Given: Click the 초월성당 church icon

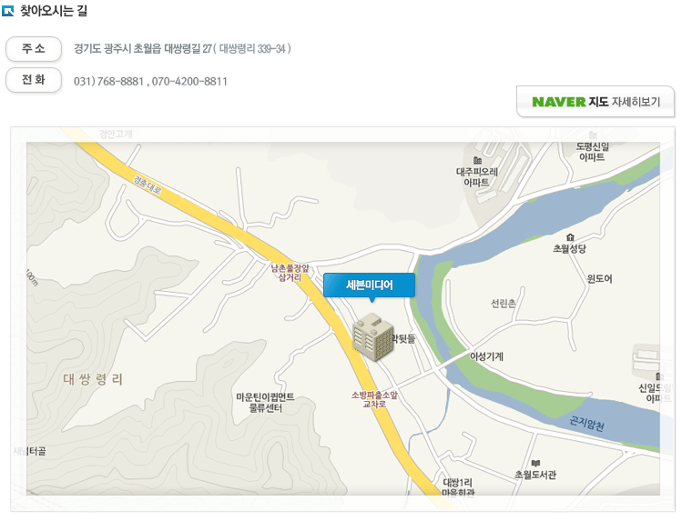Looking at the screenshot, I should (570, 237).
